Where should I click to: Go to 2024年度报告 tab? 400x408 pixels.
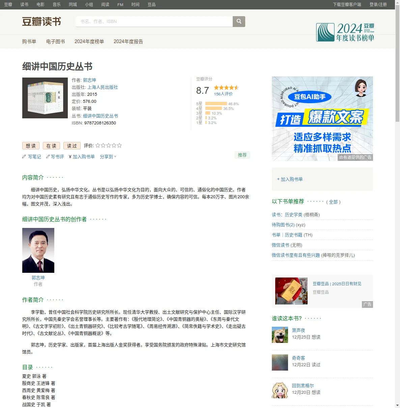[x=128, y=41]
